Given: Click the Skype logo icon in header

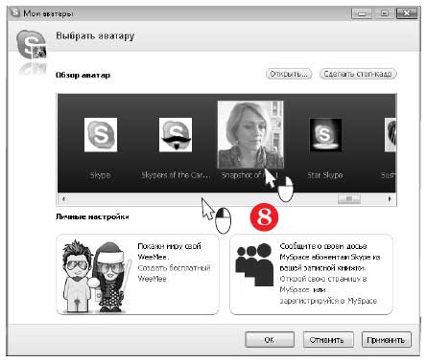Looking at the screenshot, I should (32, 45).
